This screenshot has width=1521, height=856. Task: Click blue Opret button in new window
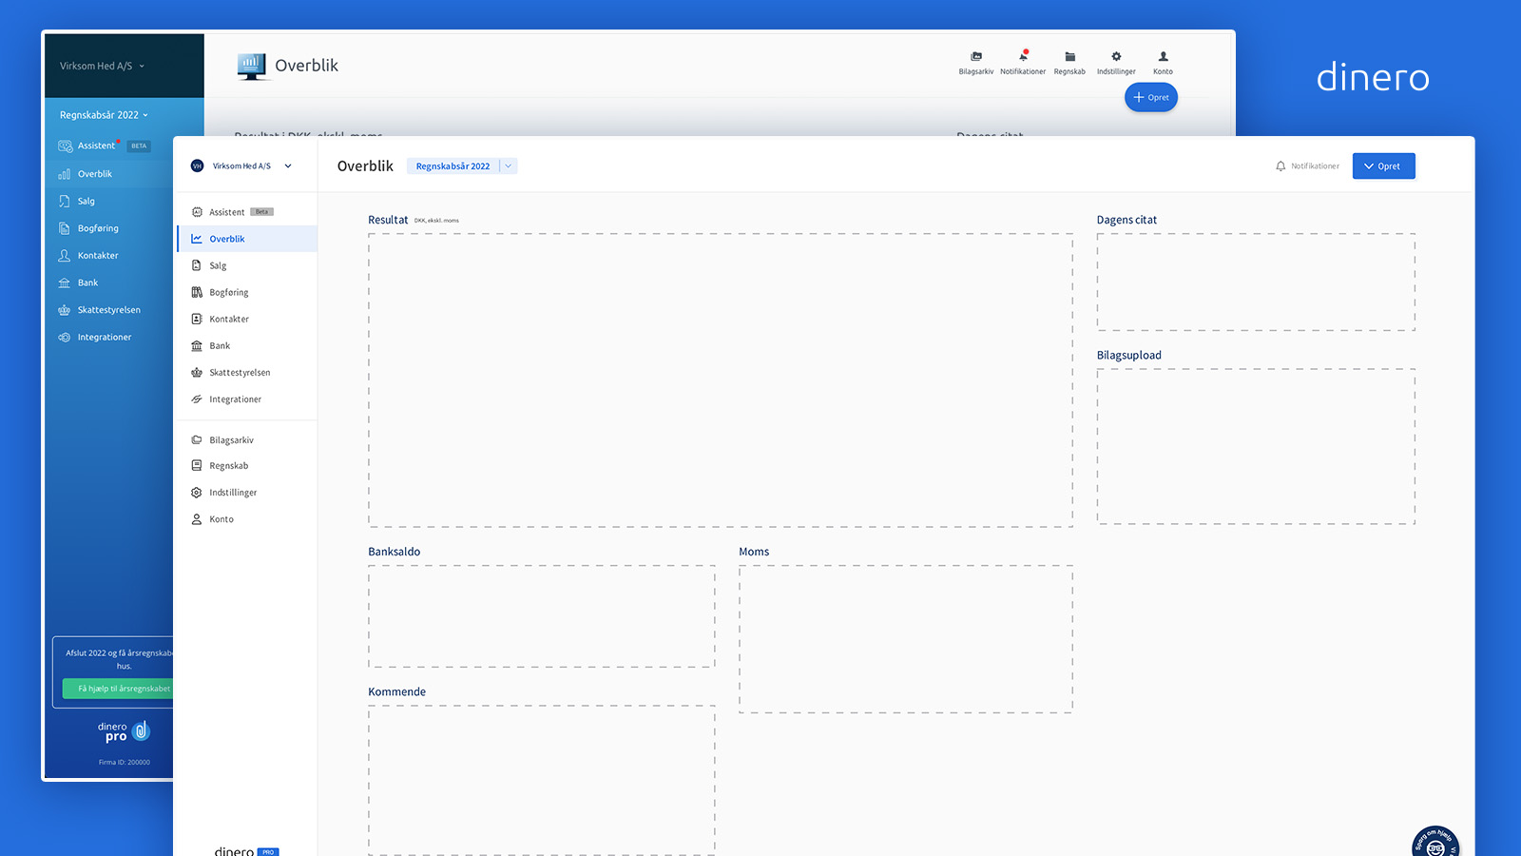pyautogui.click(x=1384, y=166)
